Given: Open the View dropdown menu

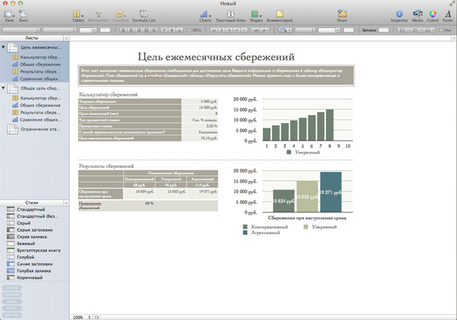Looking at the screenshot, I should pyautogui.click(x=9, y=13).
